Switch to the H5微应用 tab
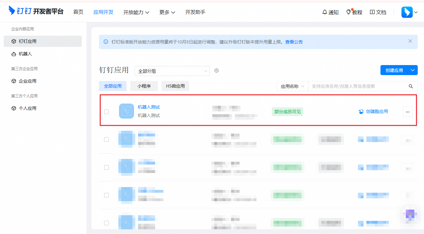The height and width of the screenshot is (234, 424). [x=175, y=86]
